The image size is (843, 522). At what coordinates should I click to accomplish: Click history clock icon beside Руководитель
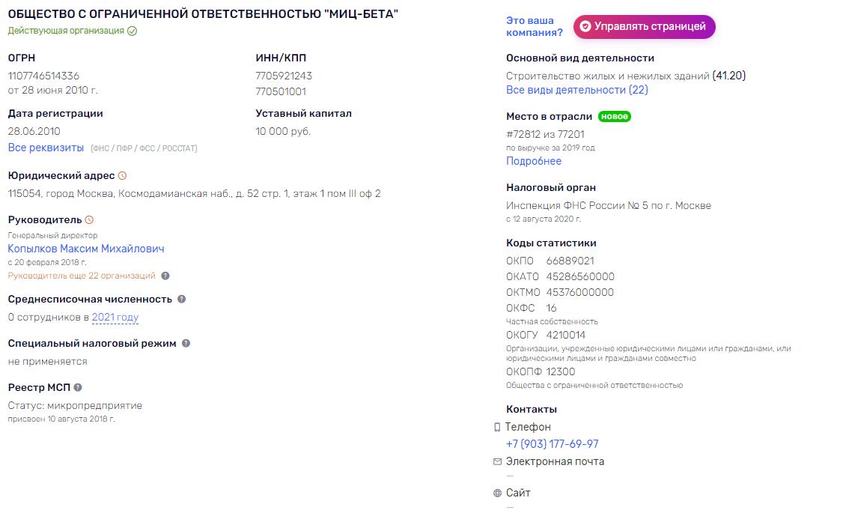pos(89,220)
